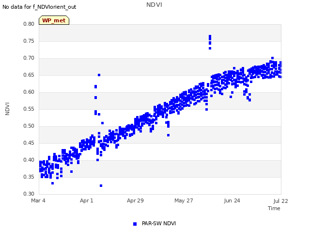Click the 0.60 y-axis tick label
Image resolution: width=310 pixels, height=233 pixels.
(x=29, y=92)
